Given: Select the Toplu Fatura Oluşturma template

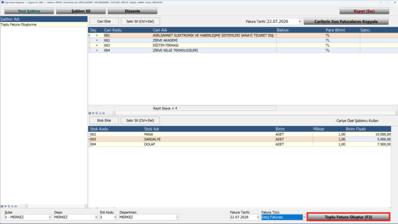Looking at the screenshot, I should point(44,24).
